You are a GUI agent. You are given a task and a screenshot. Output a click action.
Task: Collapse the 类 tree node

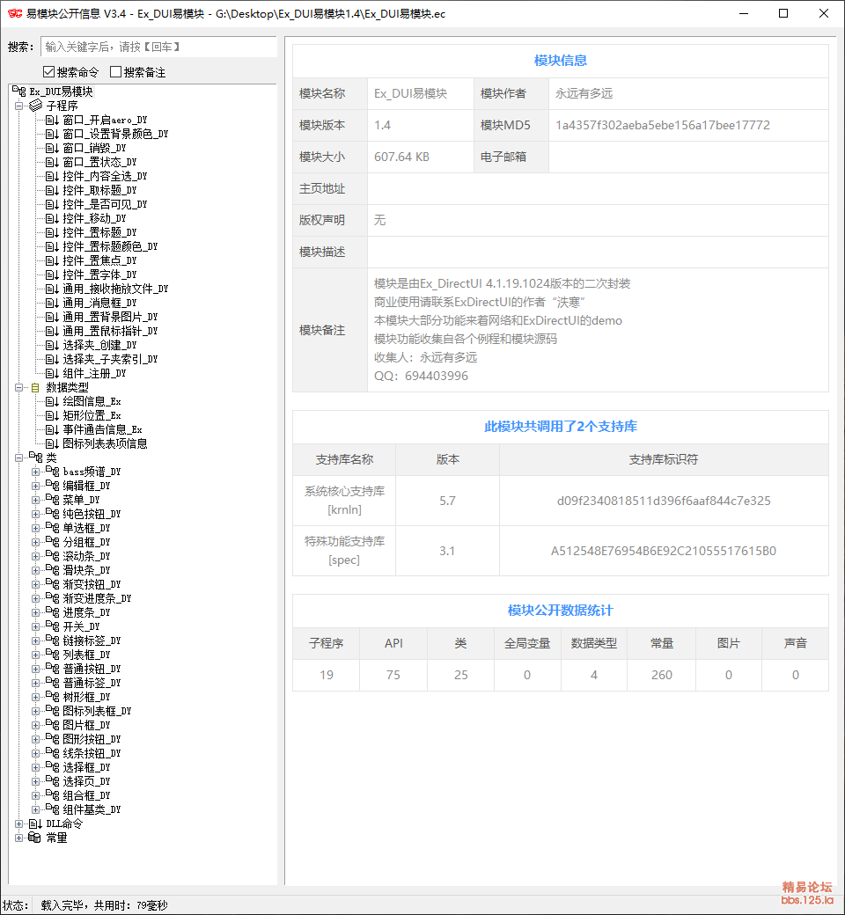click(x=18, y=457)
